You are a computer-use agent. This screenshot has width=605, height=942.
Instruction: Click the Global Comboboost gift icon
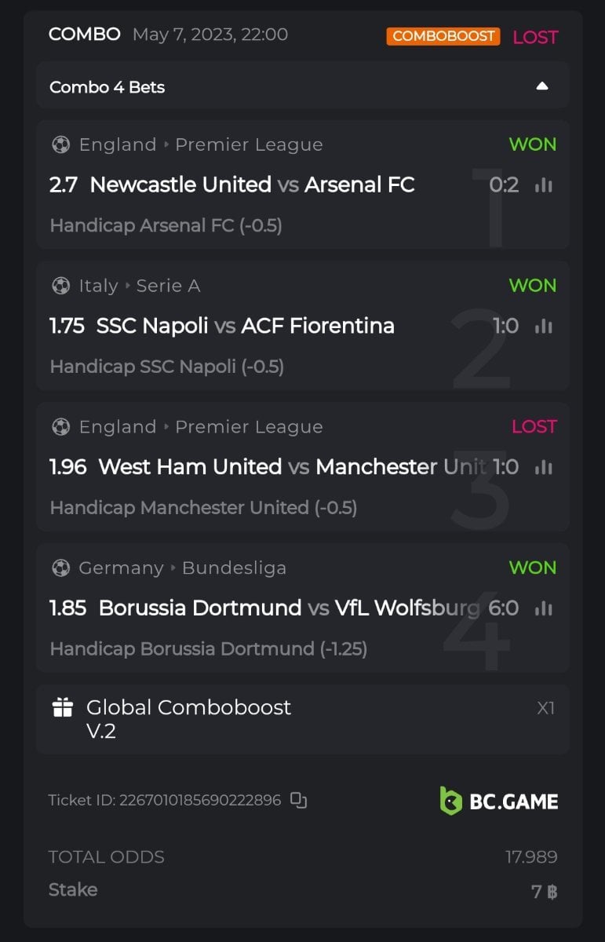coord(63,708)
